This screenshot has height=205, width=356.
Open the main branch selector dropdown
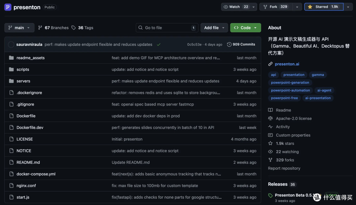click(19, 28)
